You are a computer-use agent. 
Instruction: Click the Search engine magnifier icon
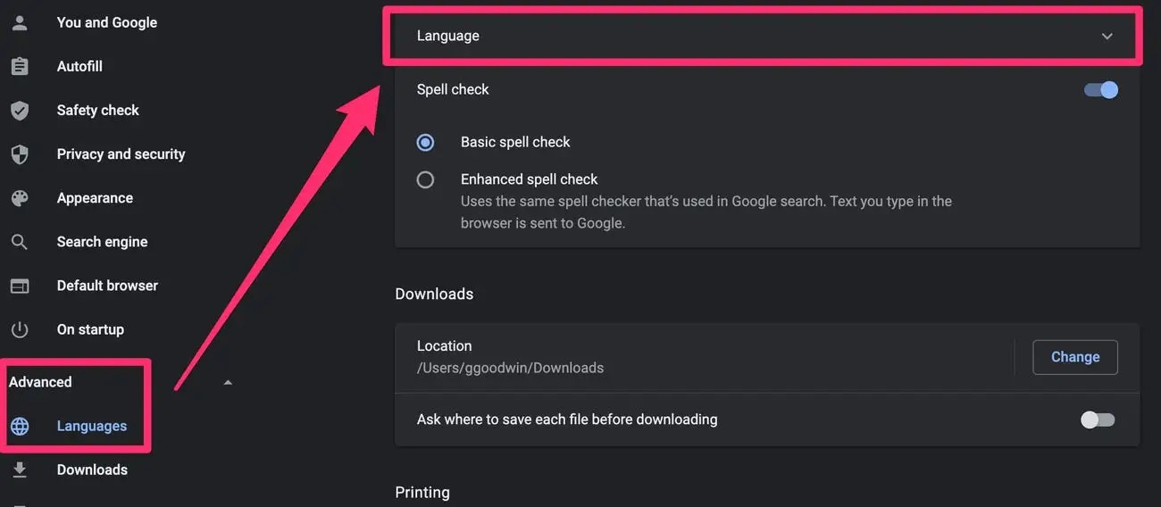click(x=20, y=242)
